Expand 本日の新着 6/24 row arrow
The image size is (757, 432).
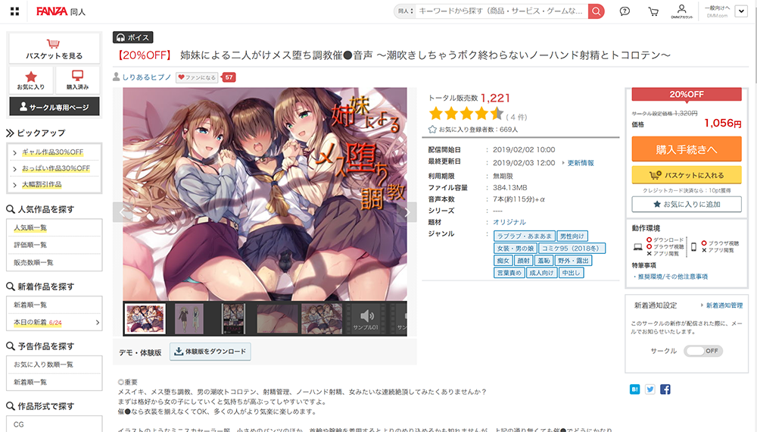point(97,322)
